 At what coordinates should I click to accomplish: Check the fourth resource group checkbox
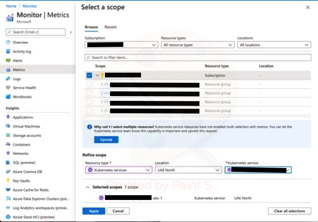(89, 111)
